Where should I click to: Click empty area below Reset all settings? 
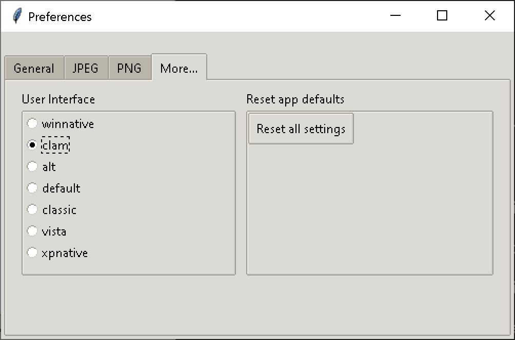[x=369, y=210]
